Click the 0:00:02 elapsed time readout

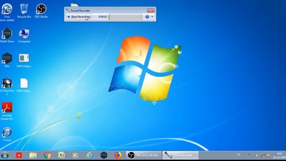(x=103, y=17)
